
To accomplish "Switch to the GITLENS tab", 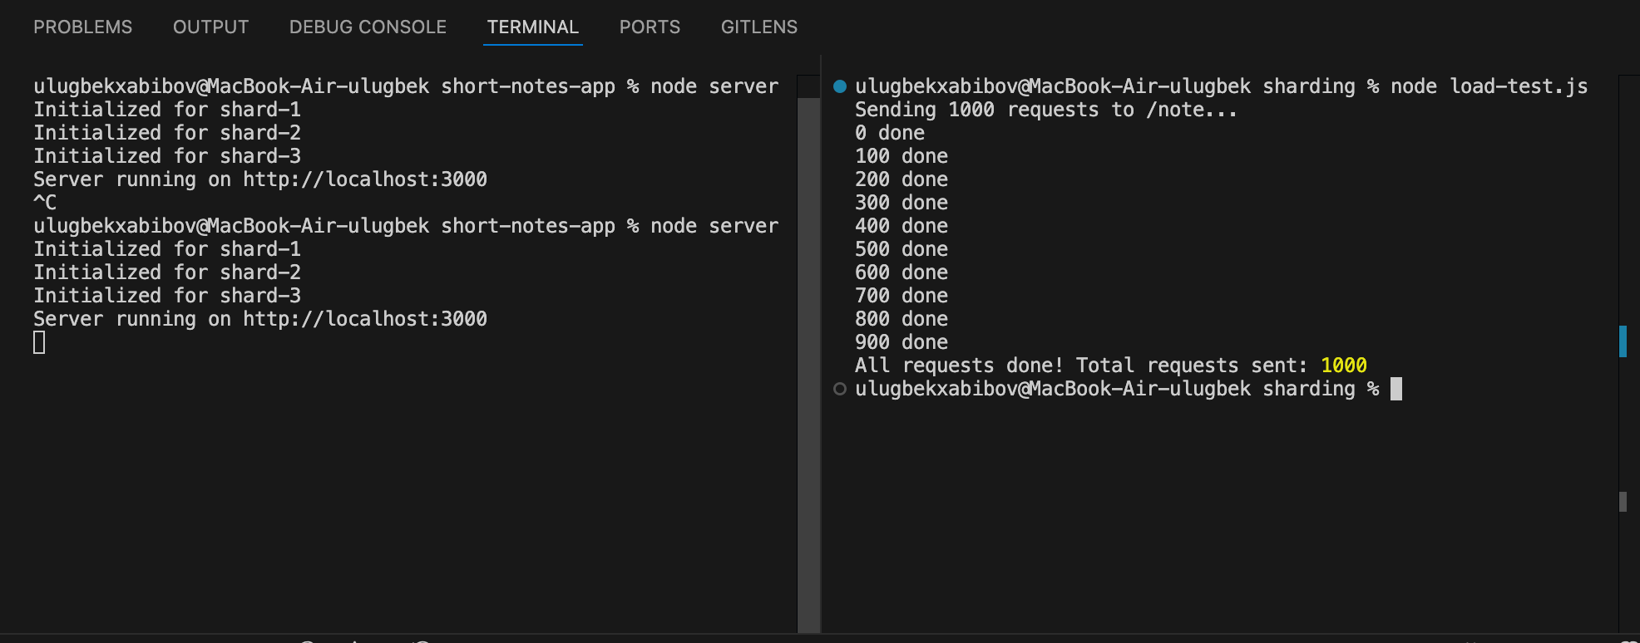I will (x=759, y=27).
